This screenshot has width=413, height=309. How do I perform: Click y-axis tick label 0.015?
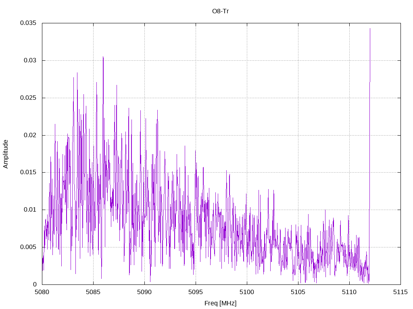[28, 172]
